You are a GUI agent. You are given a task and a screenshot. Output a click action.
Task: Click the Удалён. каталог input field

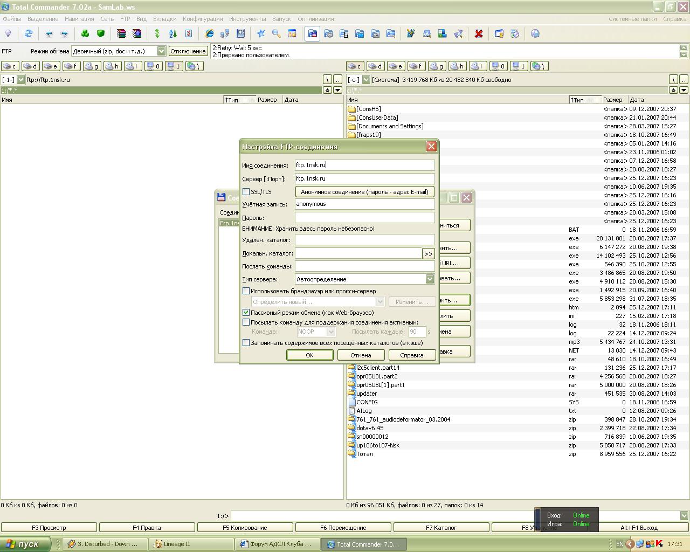[x=364, y=240]
